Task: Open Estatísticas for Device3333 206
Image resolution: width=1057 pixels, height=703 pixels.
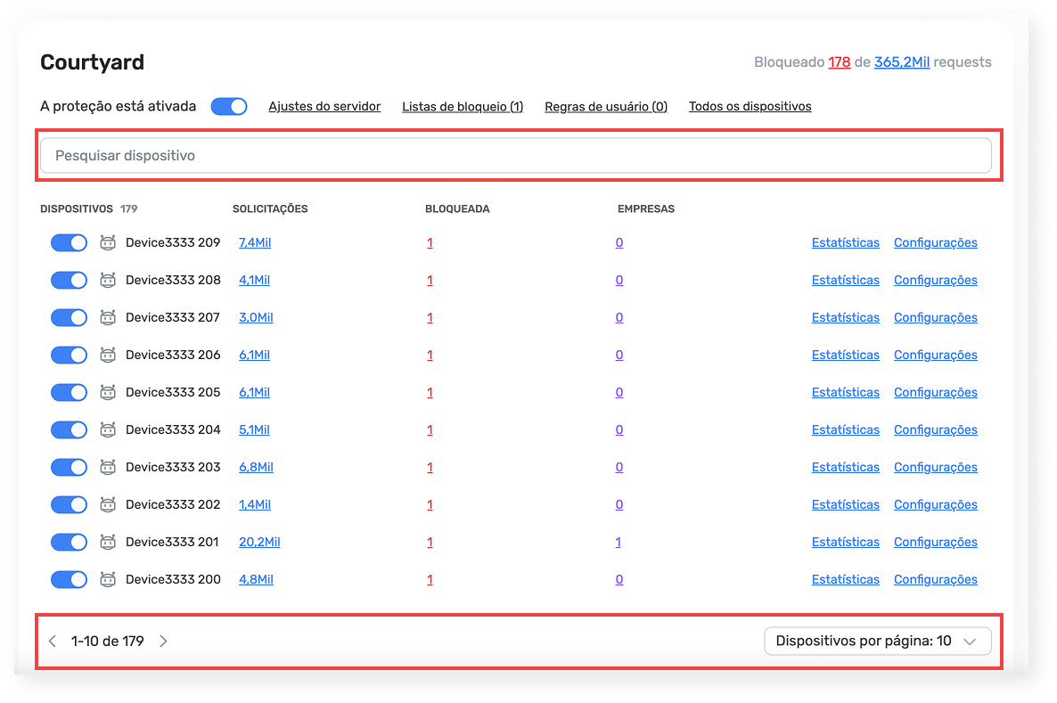Action: coord(845,355)
